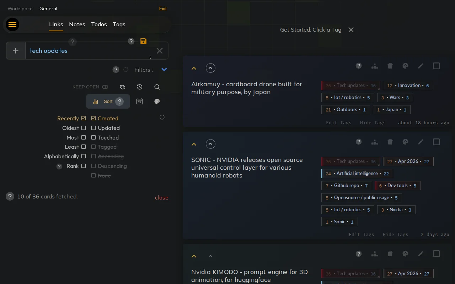
Task: Delete the Nvidia KIMODO card
Action: pyautogui.click(x=390, y=253)
